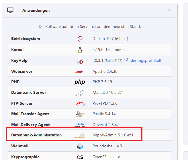Click the monitor icon beside Anwendungen
Image resolution: width=188 pixels, height=160 pixels.
[10, 10]
